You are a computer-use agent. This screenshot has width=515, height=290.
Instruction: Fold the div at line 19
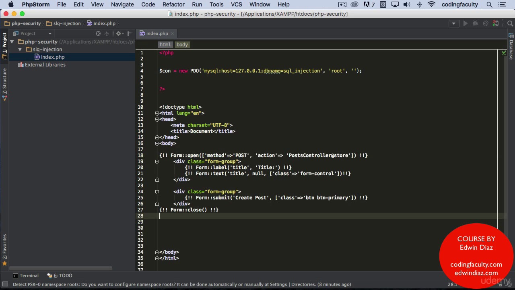pyautogui.click(x=157, y=162)
